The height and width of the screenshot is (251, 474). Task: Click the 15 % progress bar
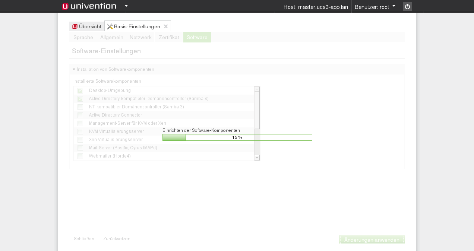(237, 137)
